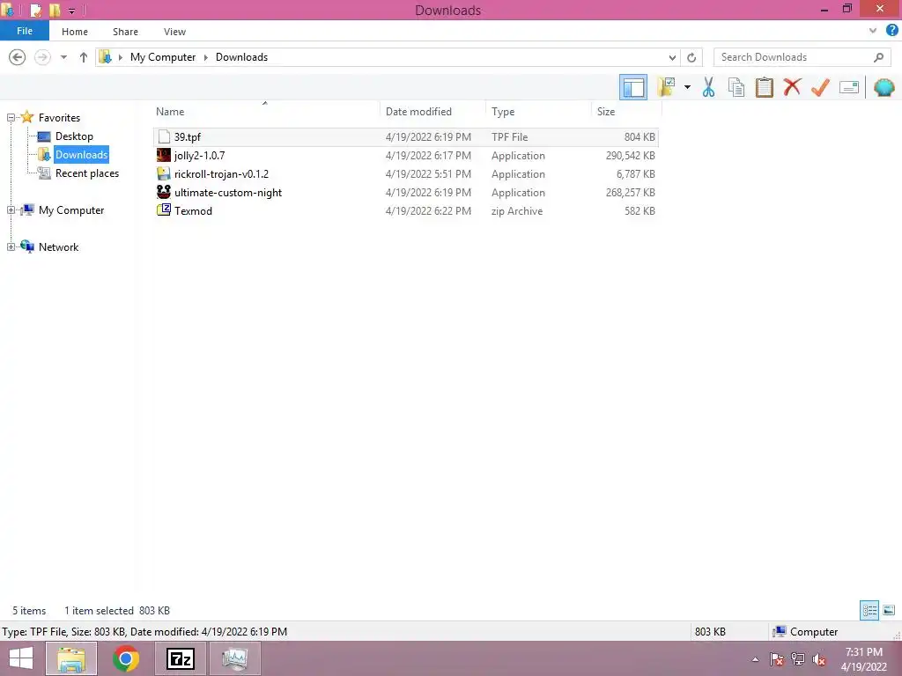902x676 pixels.
Task: Click the search magnifier icon
Action: [878, 57]
